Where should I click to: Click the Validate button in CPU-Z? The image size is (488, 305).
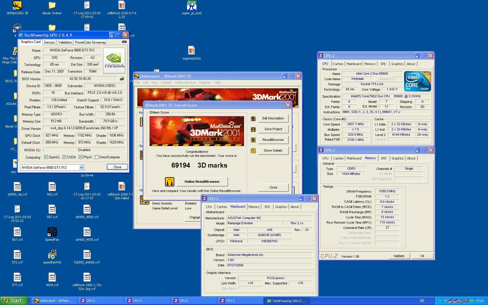[399, 256]
